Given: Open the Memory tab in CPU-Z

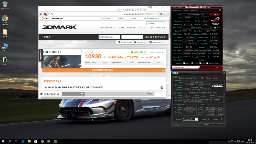Looking at the screenshot, I should [x=196, y=78].
